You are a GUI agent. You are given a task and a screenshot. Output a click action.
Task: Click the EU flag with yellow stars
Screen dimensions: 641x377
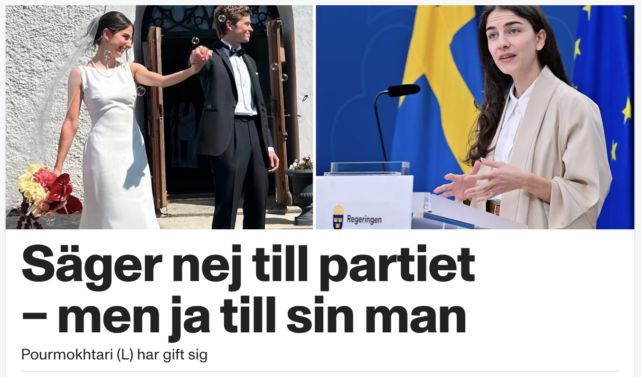(x=603, y=95)
